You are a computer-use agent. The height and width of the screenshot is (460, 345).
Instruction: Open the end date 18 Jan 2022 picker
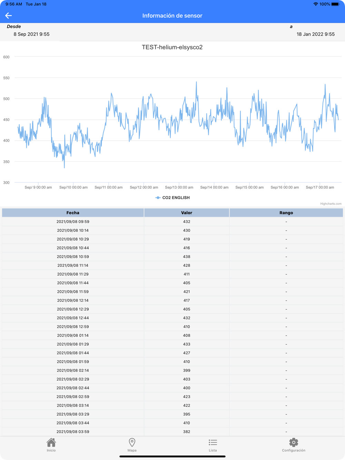pyautogui.click(x=316, y=34)
